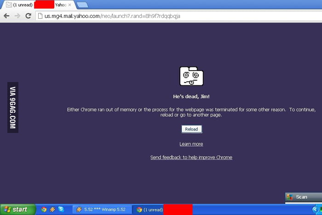Launch Winamp from the quick launch bar
The image size is (322, 215).
52,209
